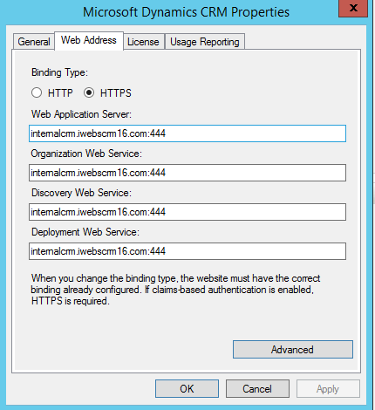Click the Web Application Server label
This screenshot has width=375, height=410.
[x=81, y=114]
